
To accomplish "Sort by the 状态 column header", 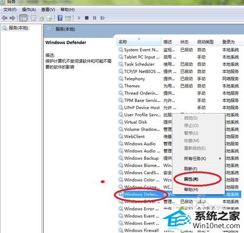I will pyautogui.click(x=187, y=42).
